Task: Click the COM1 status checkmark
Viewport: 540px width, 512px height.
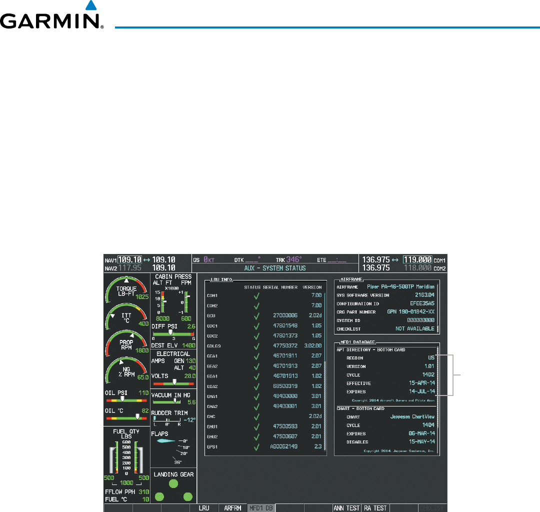Action: tap(256, 296)
